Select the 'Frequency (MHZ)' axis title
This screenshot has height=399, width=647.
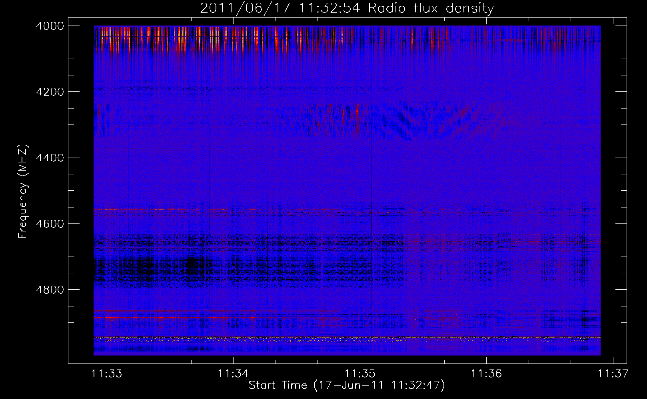[23, 191]
